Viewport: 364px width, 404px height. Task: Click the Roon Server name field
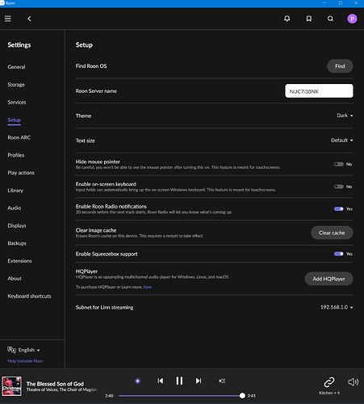tap(319, 91)
